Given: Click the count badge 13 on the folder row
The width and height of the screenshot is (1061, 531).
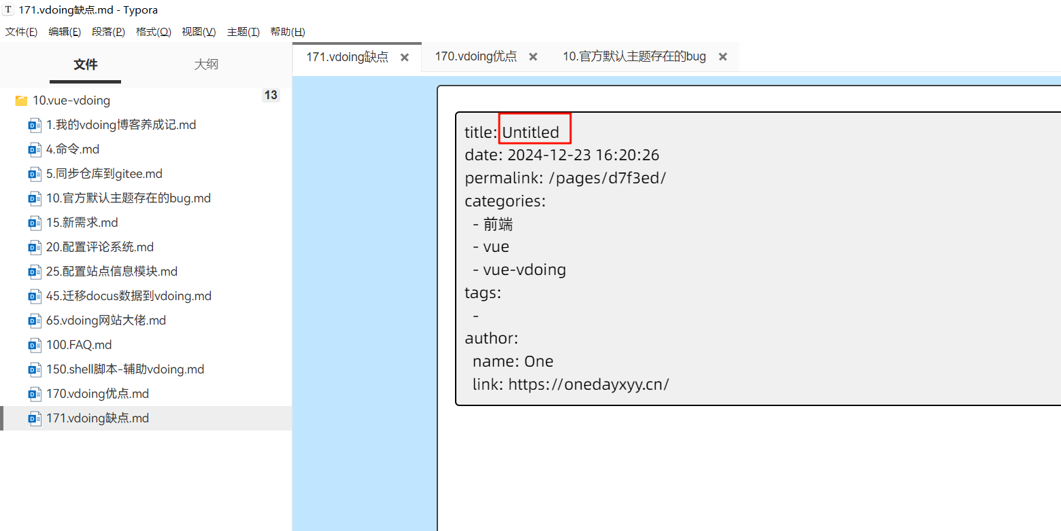Looking at the screenshot, I should tap(271, 95).
